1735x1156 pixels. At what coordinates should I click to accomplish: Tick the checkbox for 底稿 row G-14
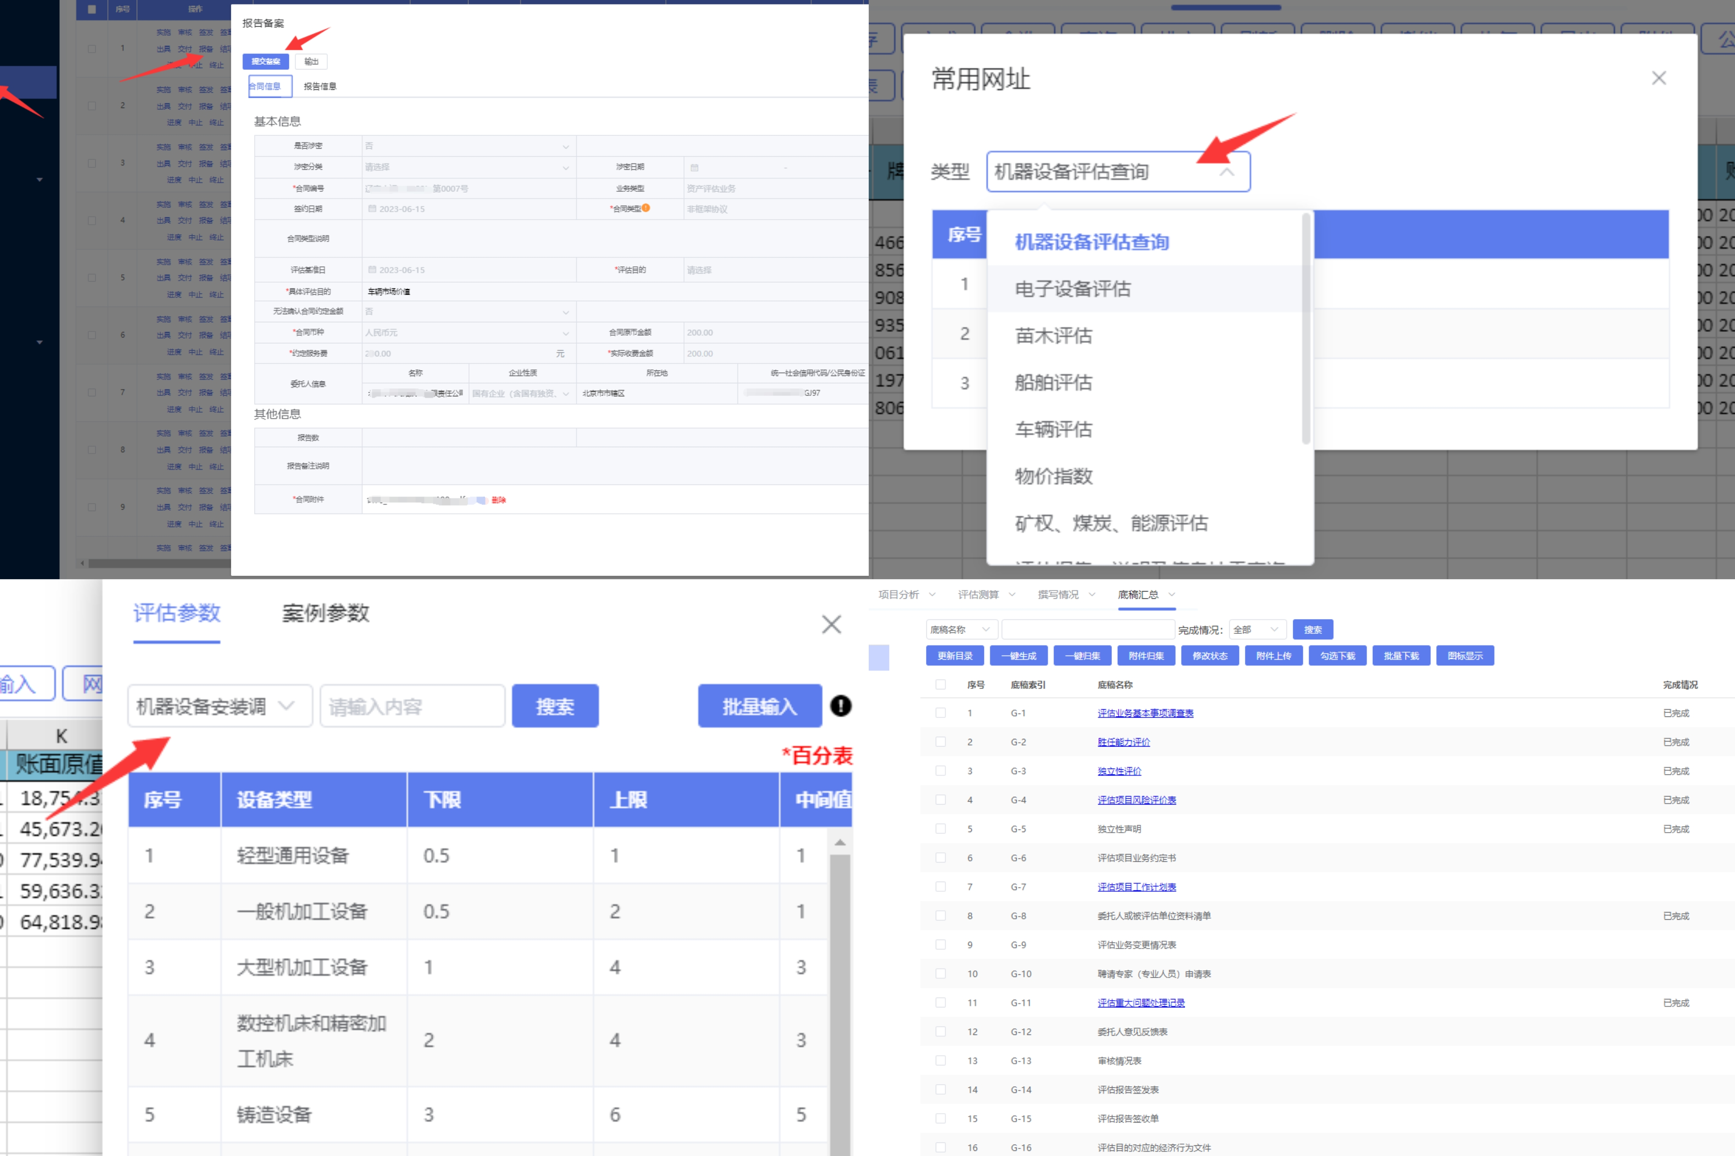(x=940, y=1089)
